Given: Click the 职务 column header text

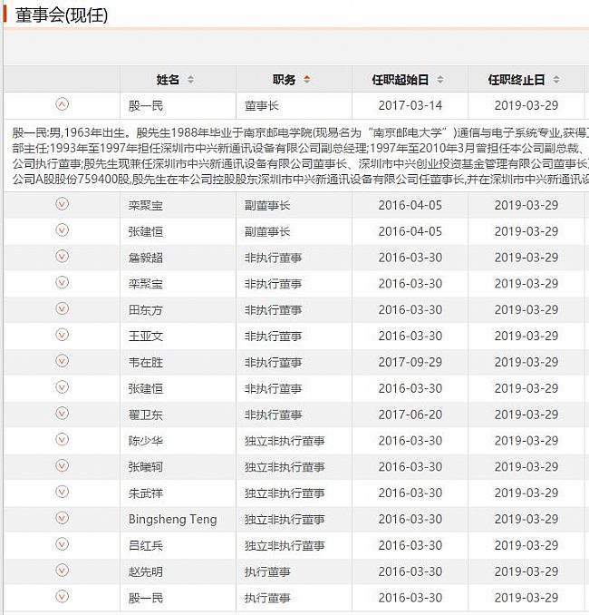Looking at the screenshot, I should (x=285, y=80).
